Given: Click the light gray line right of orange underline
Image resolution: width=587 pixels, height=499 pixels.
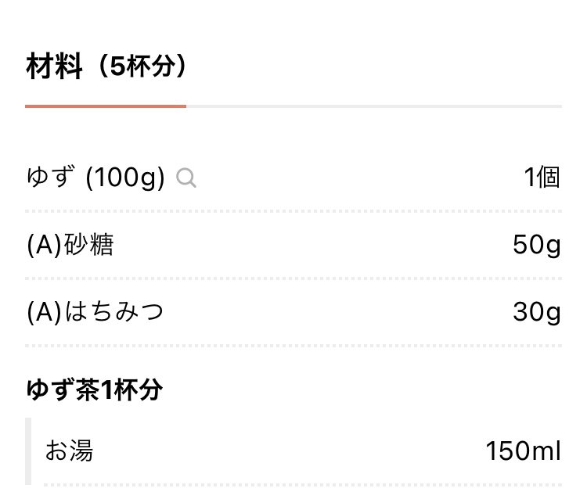Looking at the screenshot, I should pos(374,106).
